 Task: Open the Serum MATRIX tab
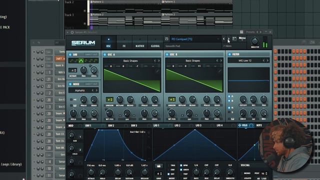pos(140,42)
